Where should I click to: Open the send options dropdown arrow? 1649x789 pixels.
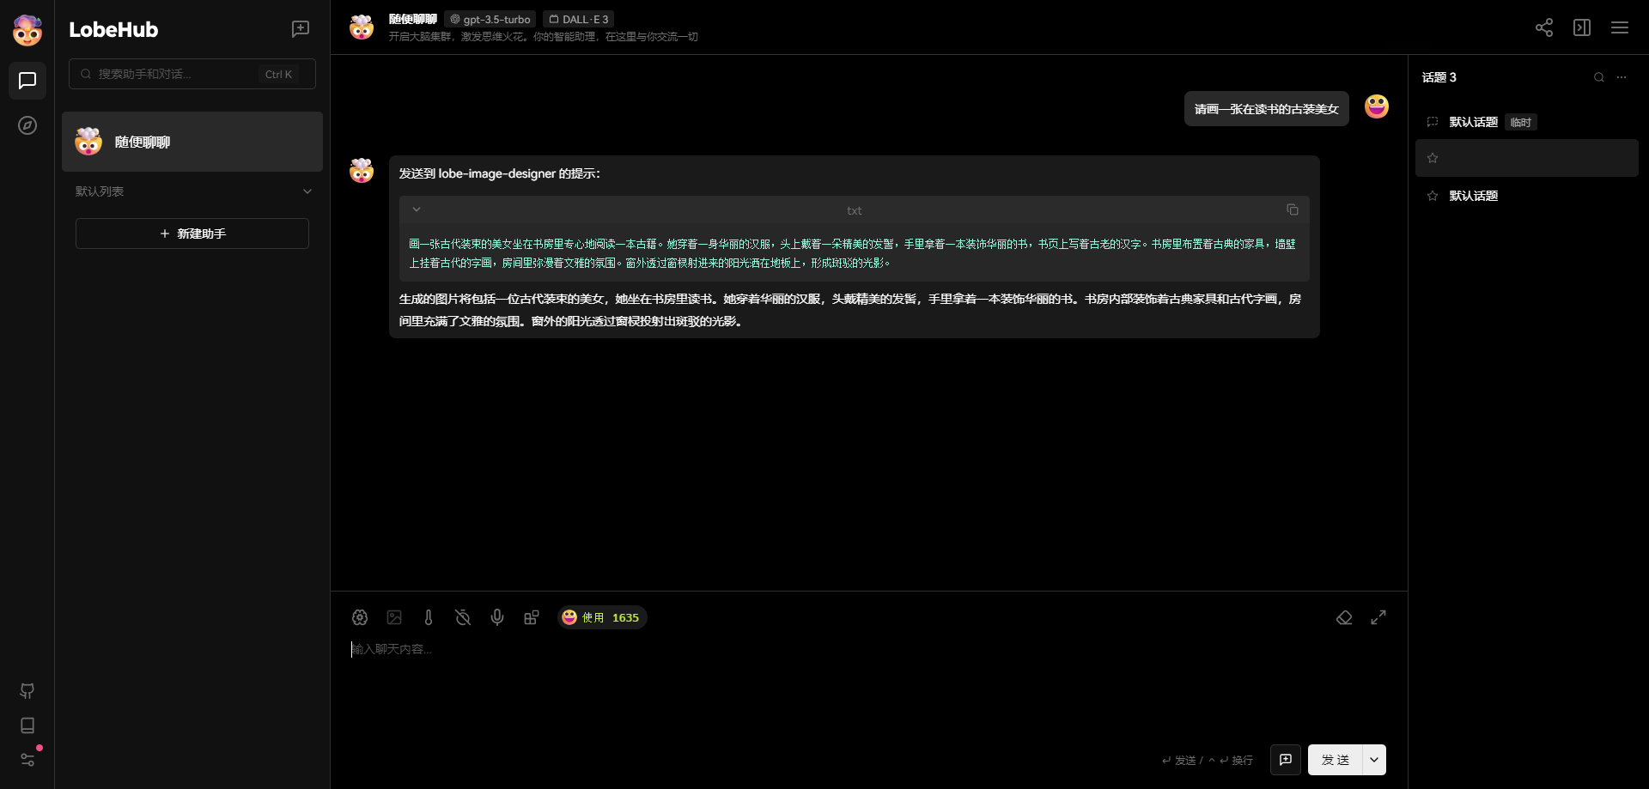pyautogui.click(x=1374, y=760)
